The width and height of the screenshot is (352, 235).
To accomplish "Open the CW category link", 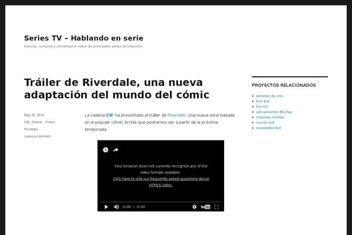I will coord(27,122).
